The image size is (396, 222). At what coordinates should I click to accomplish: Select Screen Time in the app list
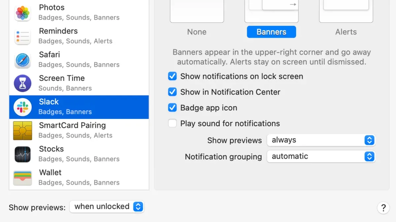(79, 84)
